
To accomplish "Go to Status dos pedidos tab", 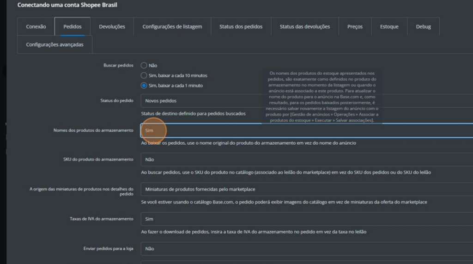I will [241, 27].
